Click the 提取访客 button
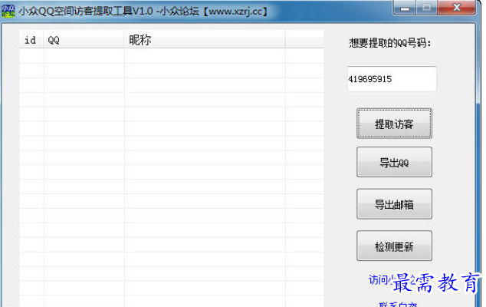The height and width of the screenshot is (307, 486). point(394,124)
